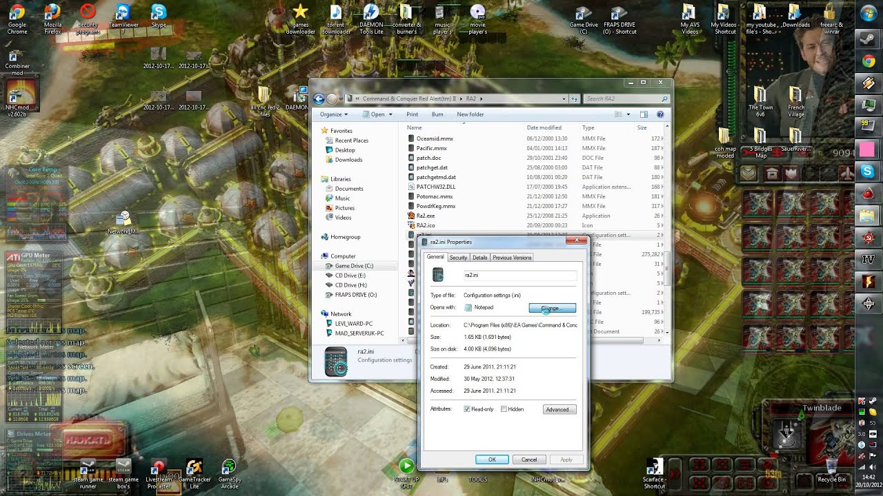Click the Explorer address refresh button
Viewport: 883px width, 496px height.
pyautogui.click(x=574, y=99)
